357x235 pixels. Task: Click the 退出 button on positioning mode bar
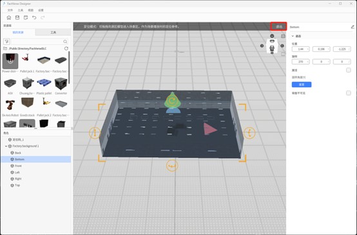(278, 26)
